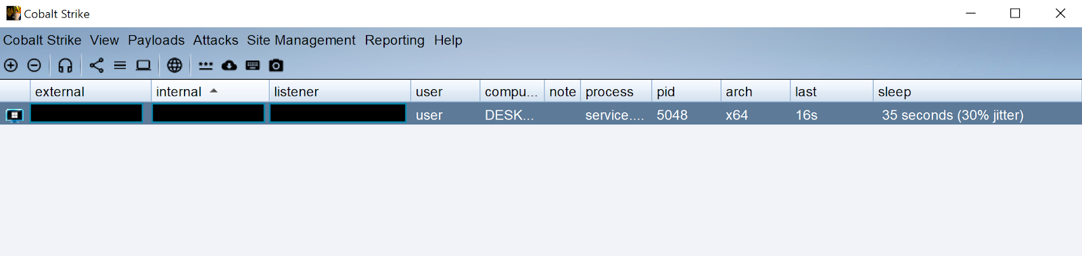Viewport: 1082px width, 256px height.
Task: Open listeners via the headphones icon
Action: coord(65,66)
